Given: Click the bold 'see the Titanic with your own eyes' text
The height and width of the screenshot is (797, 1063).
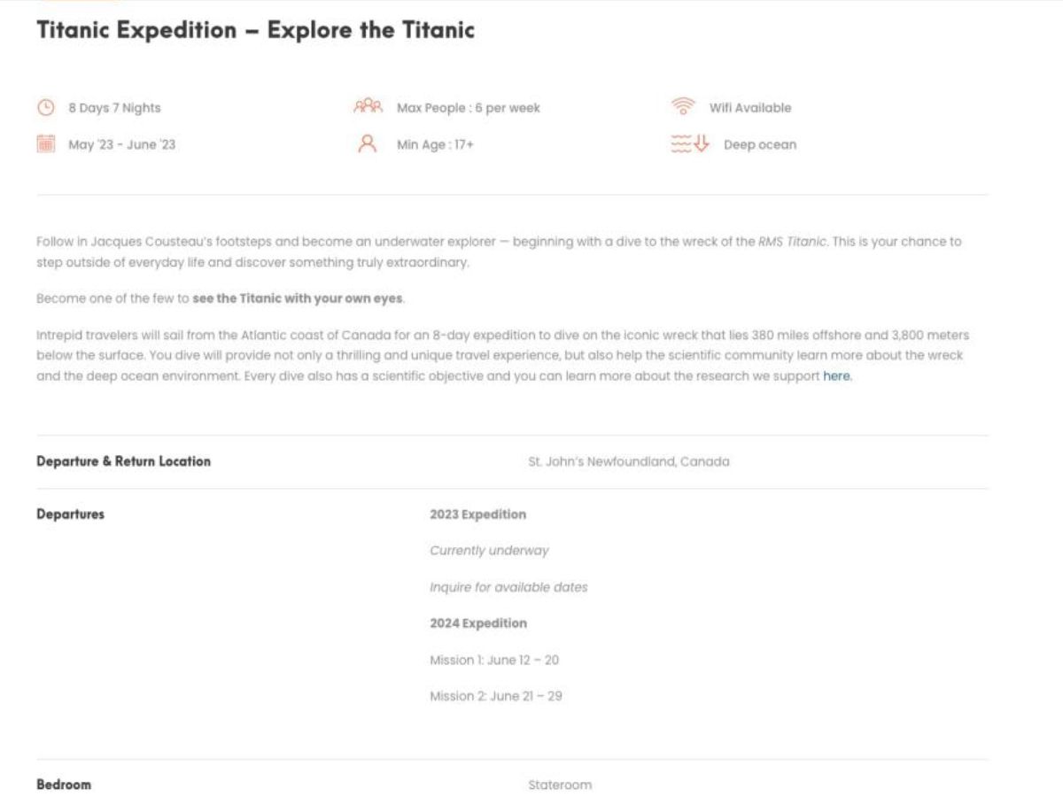Looking at the screenshot, I should [x=298, y=298].
